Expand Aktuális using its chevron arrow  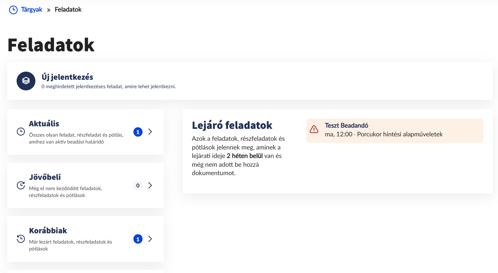coord(150,132)
